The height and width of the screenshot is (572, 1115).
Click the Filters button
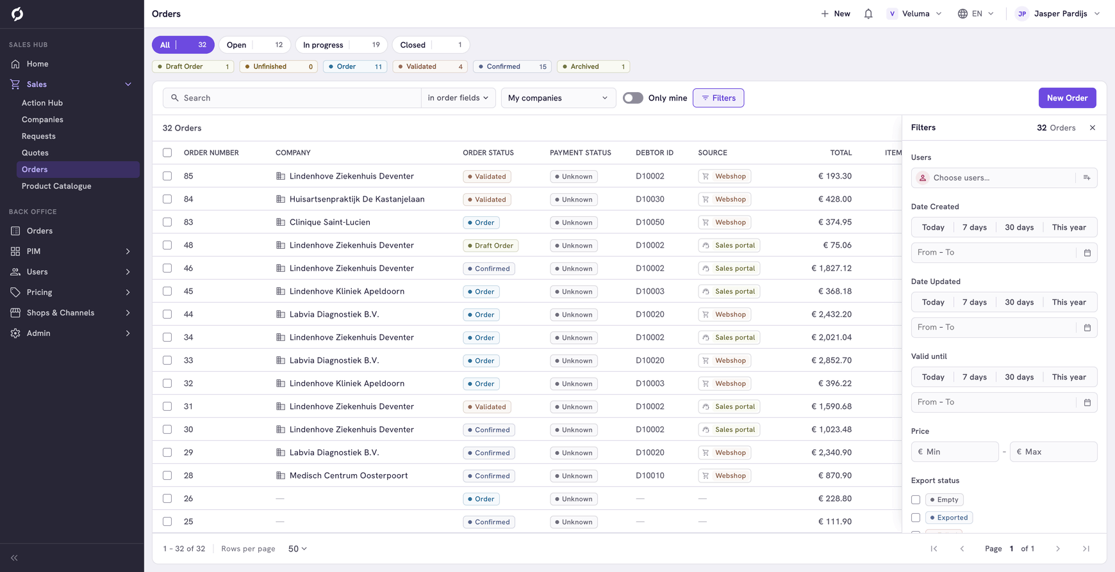point(718,98)
